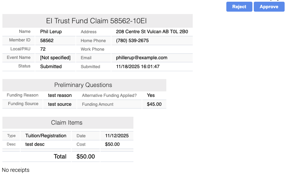The image size is (286, 178).
Task: Click the address 208 Centre St Vulcan
Action: pyautogui.click(x=152, y=32)
